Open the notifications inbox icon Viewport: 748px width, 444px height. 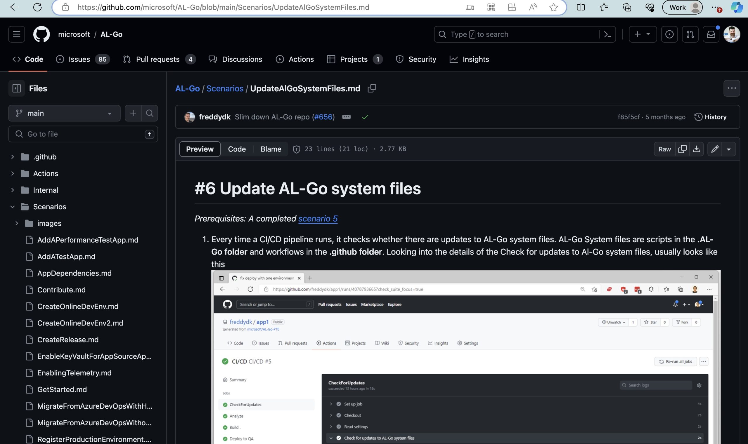[711, 34]
